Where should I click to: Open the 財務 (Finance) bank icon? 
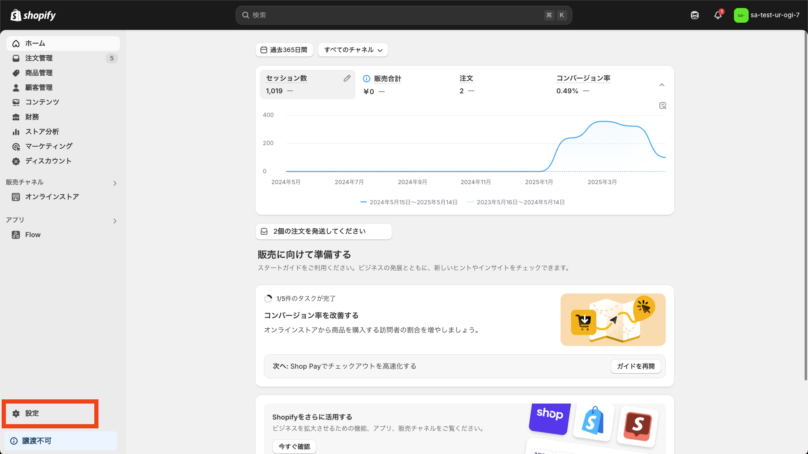[16, 117]
